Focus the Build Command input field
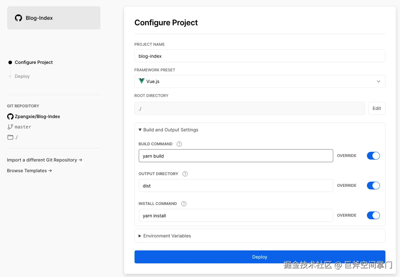 click(236, 156)
